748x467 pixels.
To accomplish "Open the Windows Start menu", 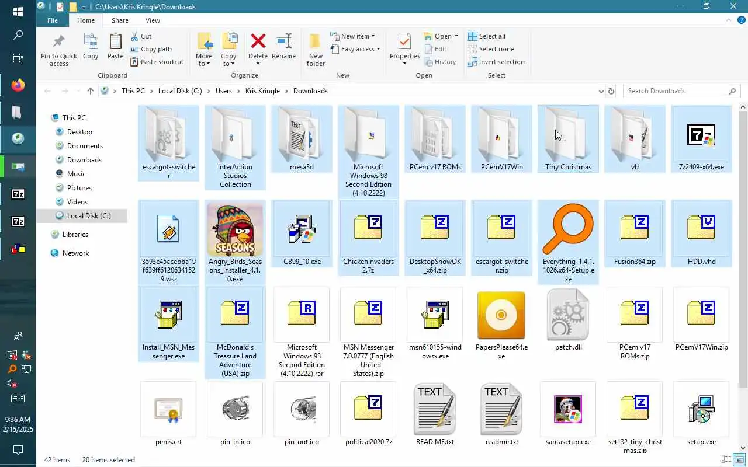I will pos(18,12).
